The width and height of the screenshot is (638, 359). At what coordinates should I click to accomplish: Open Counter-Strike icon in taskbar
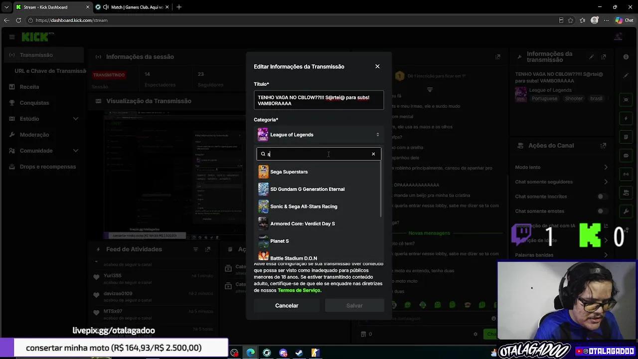pyautogui.click(x=315, y=353)
